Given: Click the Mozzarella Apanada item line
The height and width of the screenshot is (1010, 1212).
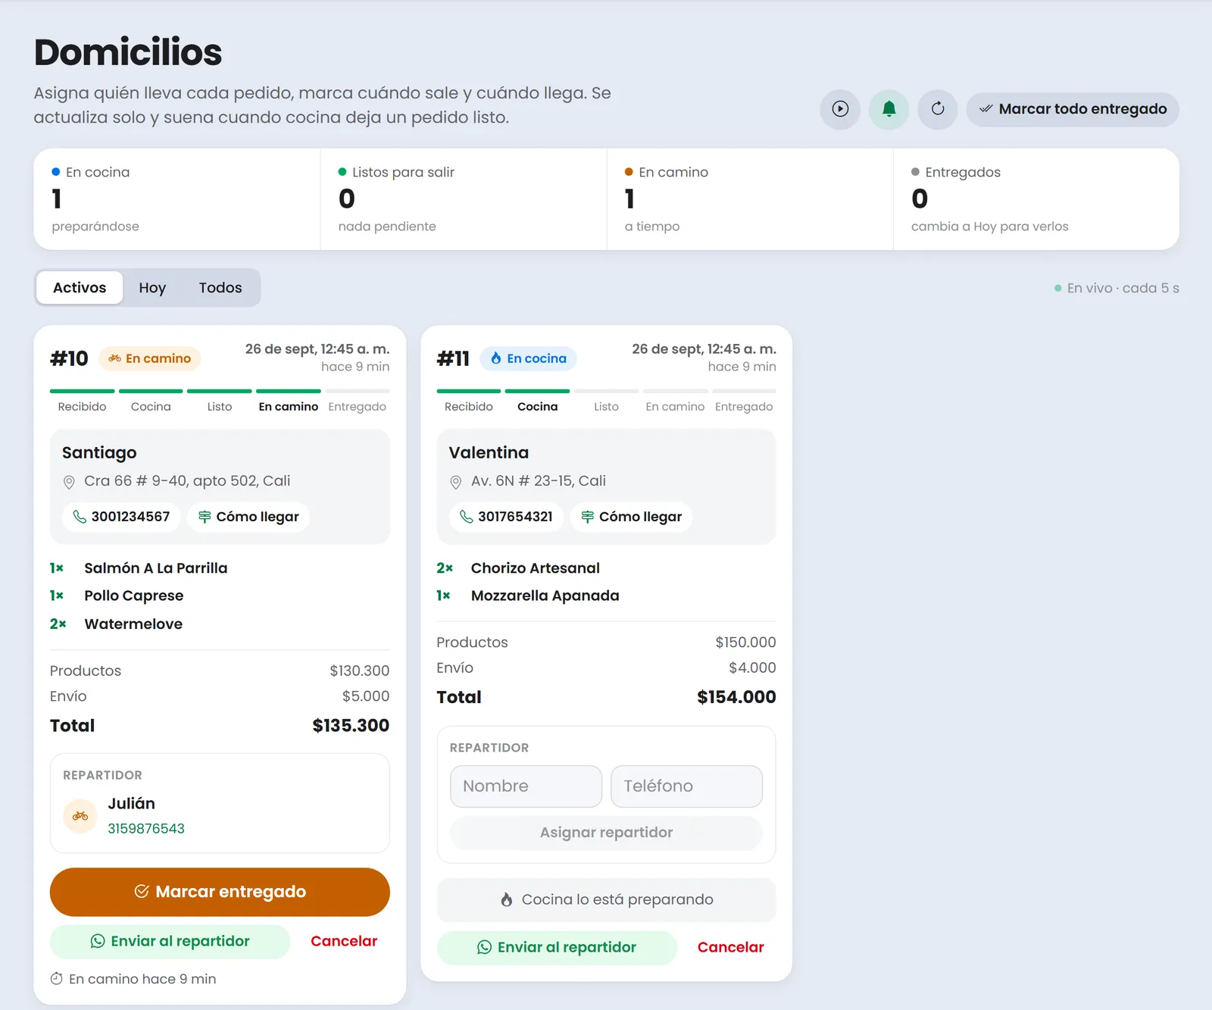Looking at the screenshot, I should (607, 596).
